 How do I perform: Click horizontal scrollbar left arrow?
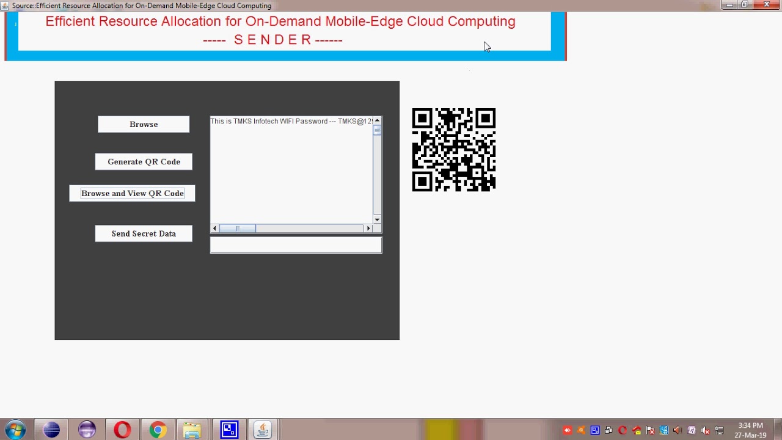tap(214, 228)
